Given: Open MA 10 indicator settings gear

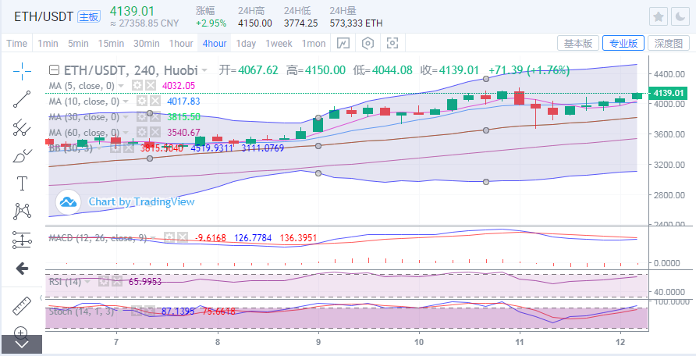Looking at the screenshot, I should [141, 101].
